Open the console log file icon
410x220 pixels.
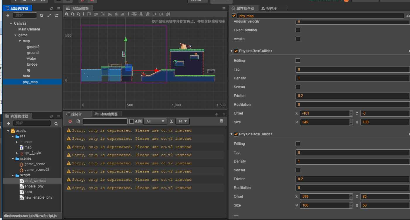(x=78, y=121)
